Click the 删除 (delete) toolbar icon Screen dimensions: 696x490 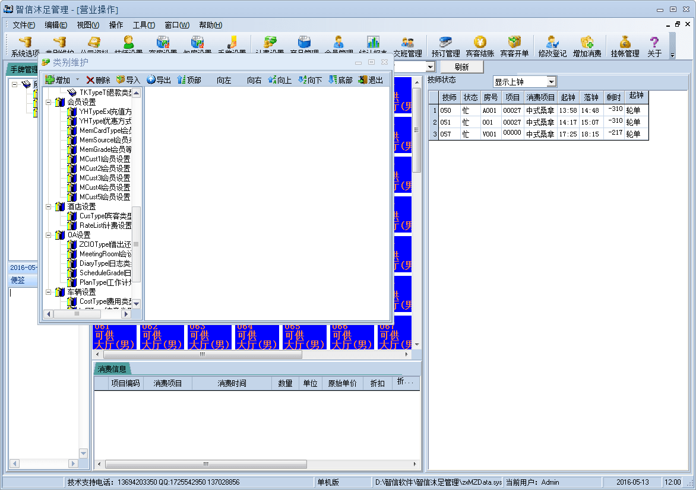click(x=91, y=80)
